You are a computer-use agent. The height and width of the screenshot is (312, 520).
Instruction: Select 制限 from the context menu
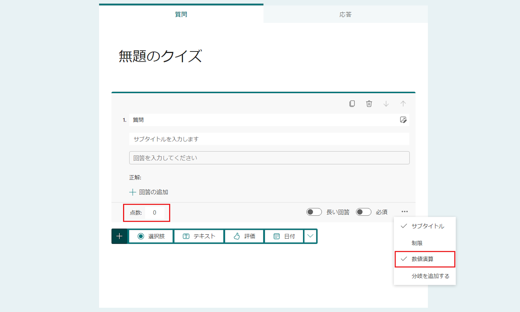417,243
